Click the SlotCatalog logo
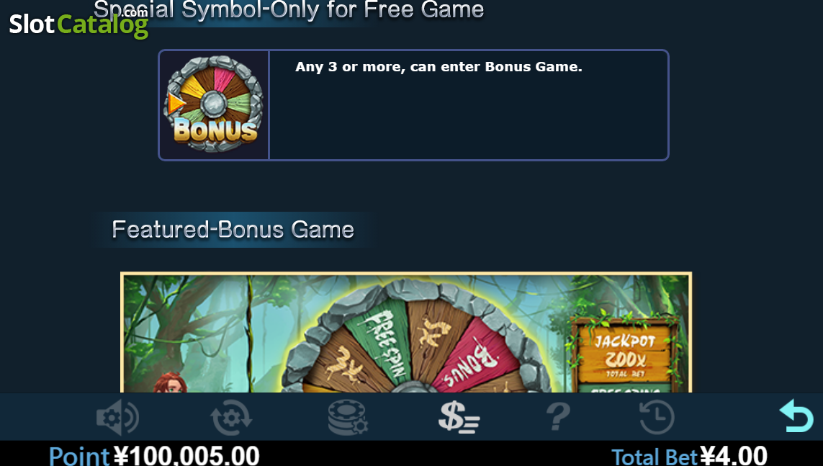Viewport: 823px width, 466px height. pos(78,24)
